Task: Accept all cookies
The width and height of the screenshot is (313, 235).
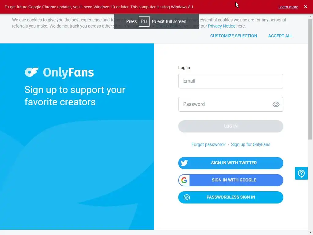Action: pyautogui.click(x=280, y=36)
